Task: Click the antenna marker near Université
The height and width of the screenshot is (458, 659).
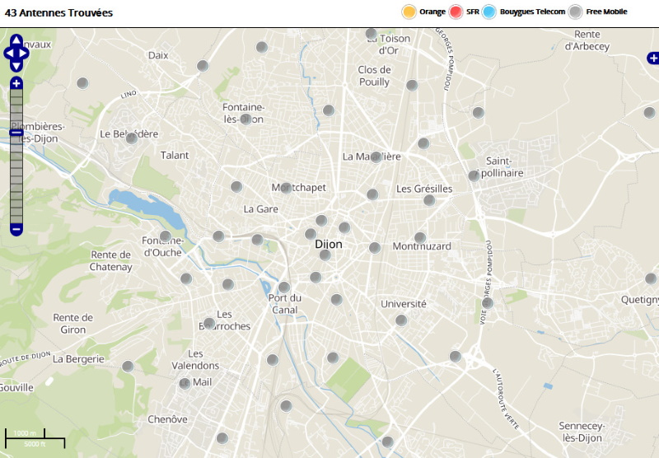Action: [401, 320]
